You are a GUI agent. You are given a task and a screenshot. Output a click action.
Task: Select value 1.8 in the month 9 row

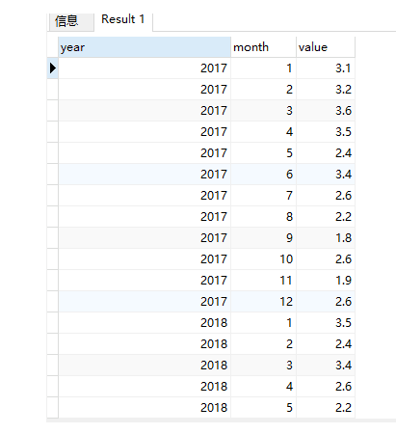pos(326,238)
